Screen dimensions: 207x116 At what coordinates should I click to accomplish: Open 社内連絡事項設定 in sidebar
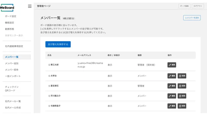14,46
